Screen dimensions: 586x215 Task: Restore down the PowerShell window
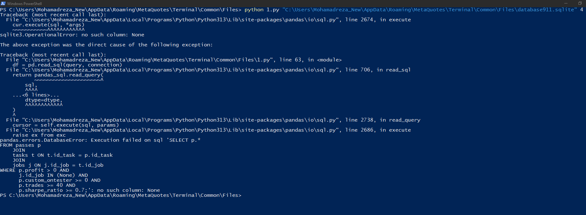[x=580, y=3]
